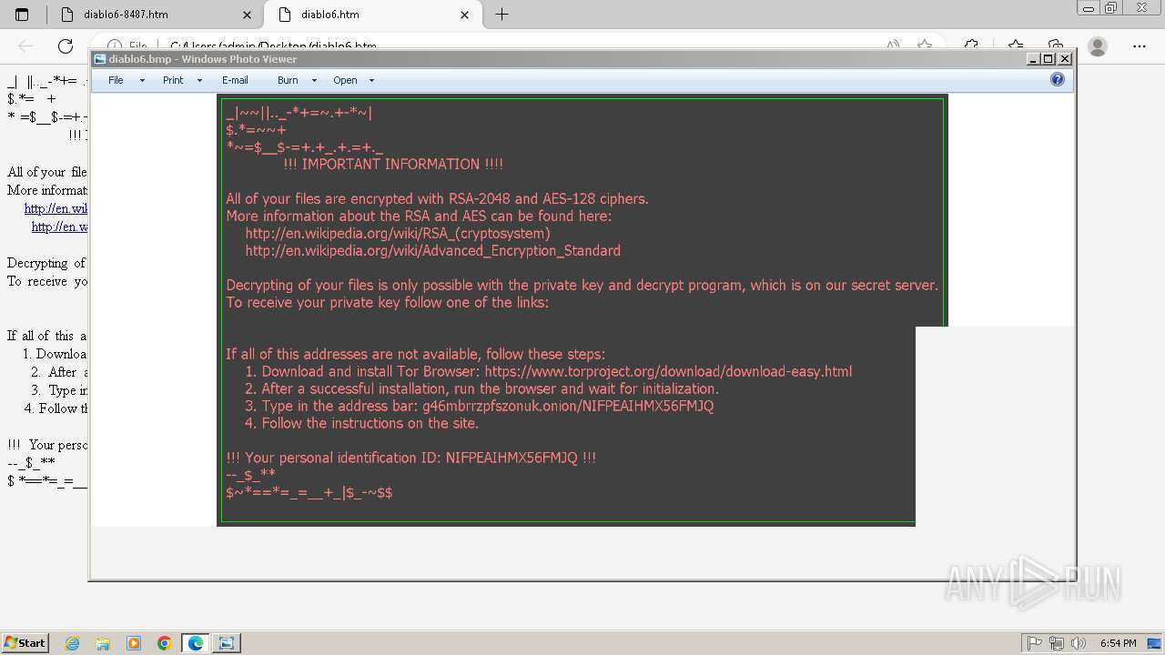Click the Photo Viewer window icon
The width and height of the screenshot is (1165, 655).
click(100, 59)
